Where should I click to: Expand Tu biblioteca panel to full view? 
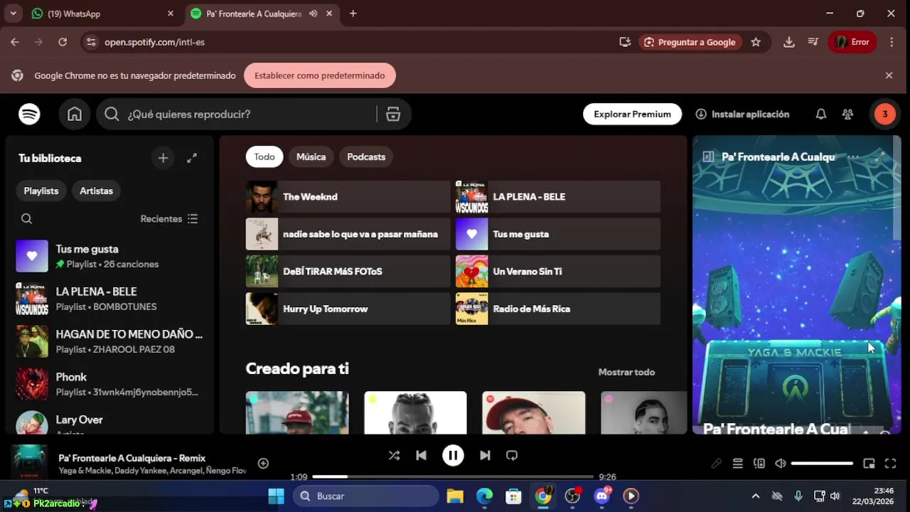pyautogui.click(x=192, y=158)
